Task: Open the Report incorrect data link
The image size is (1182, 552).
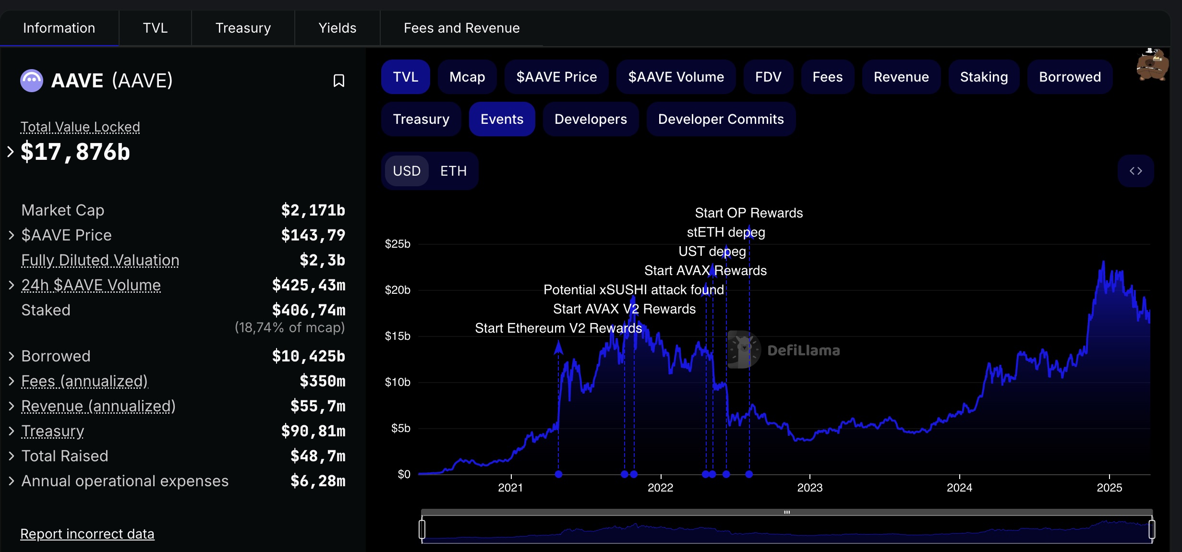Action: (x=87, y=534)
